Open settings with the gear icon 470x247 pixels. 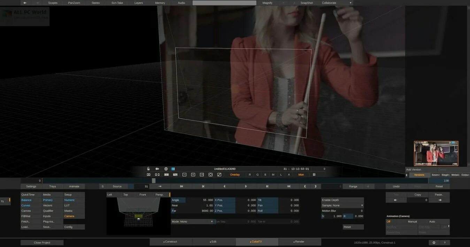[x=434, y=242]
